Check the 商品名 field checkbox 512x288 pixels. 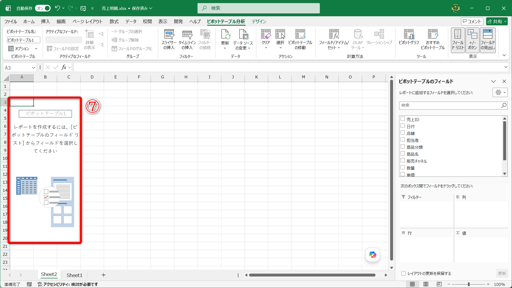tap(403, 154)
